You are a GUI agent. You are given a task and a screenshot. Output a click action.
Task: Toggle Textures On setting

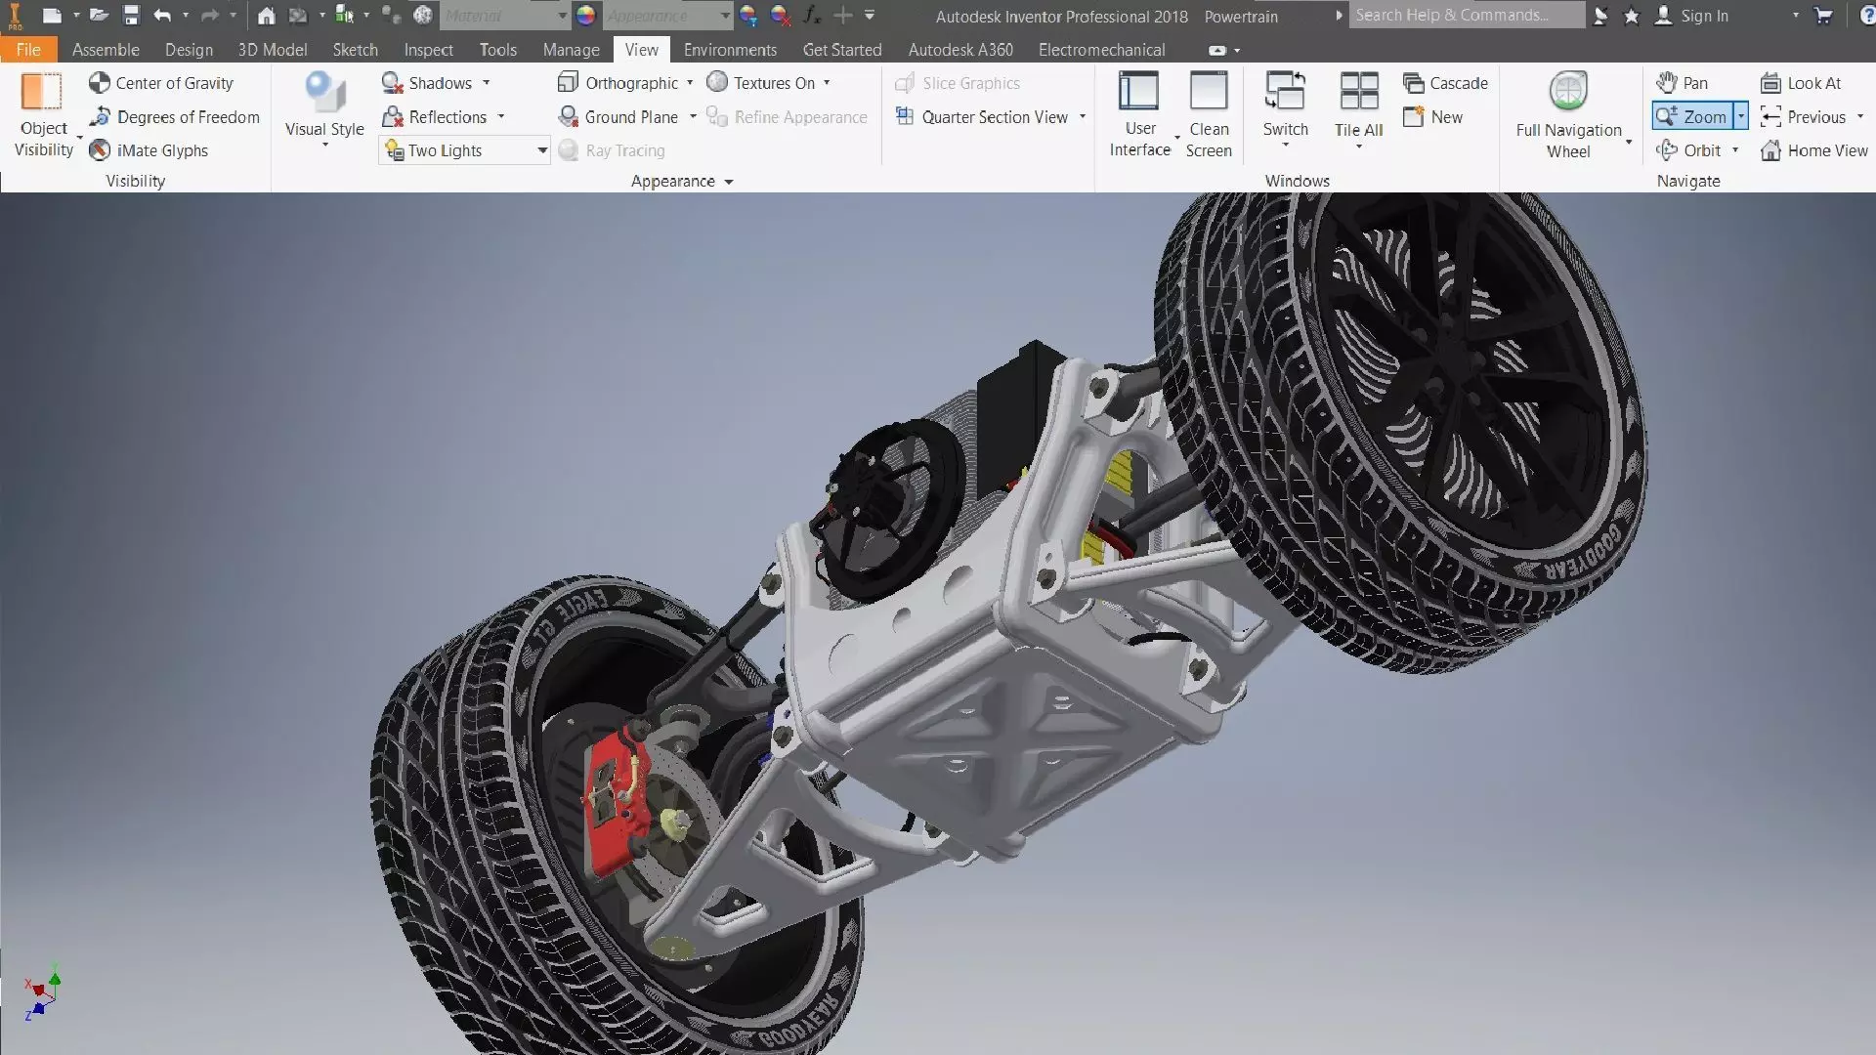pos(761,83)
